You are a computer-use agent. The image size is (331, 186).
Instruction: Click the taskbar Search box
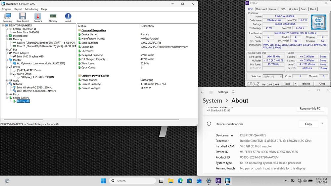(132, 181)
